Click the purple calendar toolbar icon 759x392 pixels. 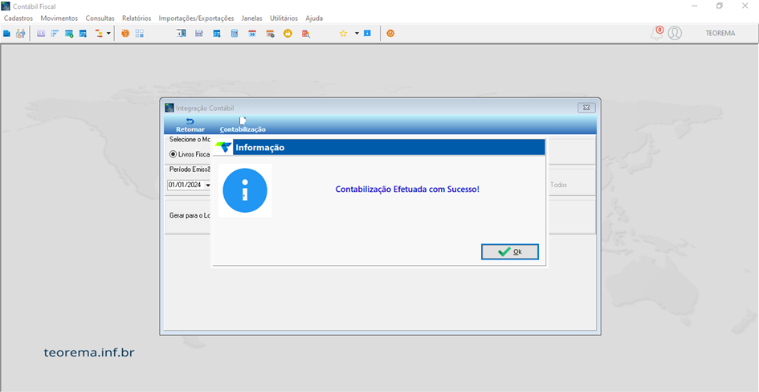point(199,34)
